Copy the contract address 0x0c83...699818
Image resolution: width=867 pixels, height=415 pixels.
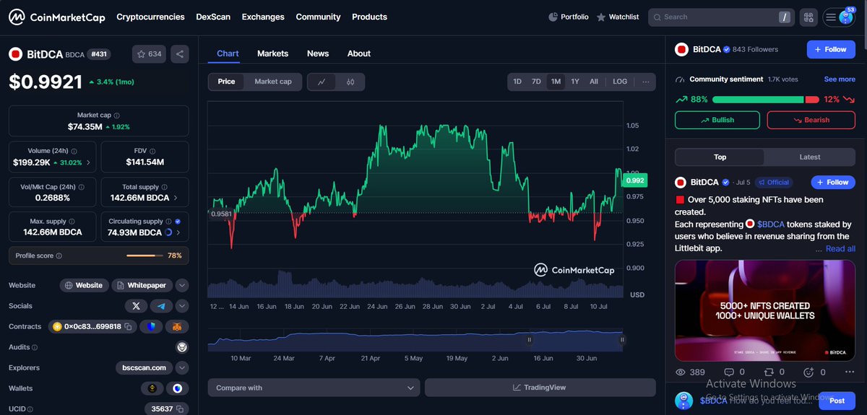pyautogui.click(x=128, y=327)
